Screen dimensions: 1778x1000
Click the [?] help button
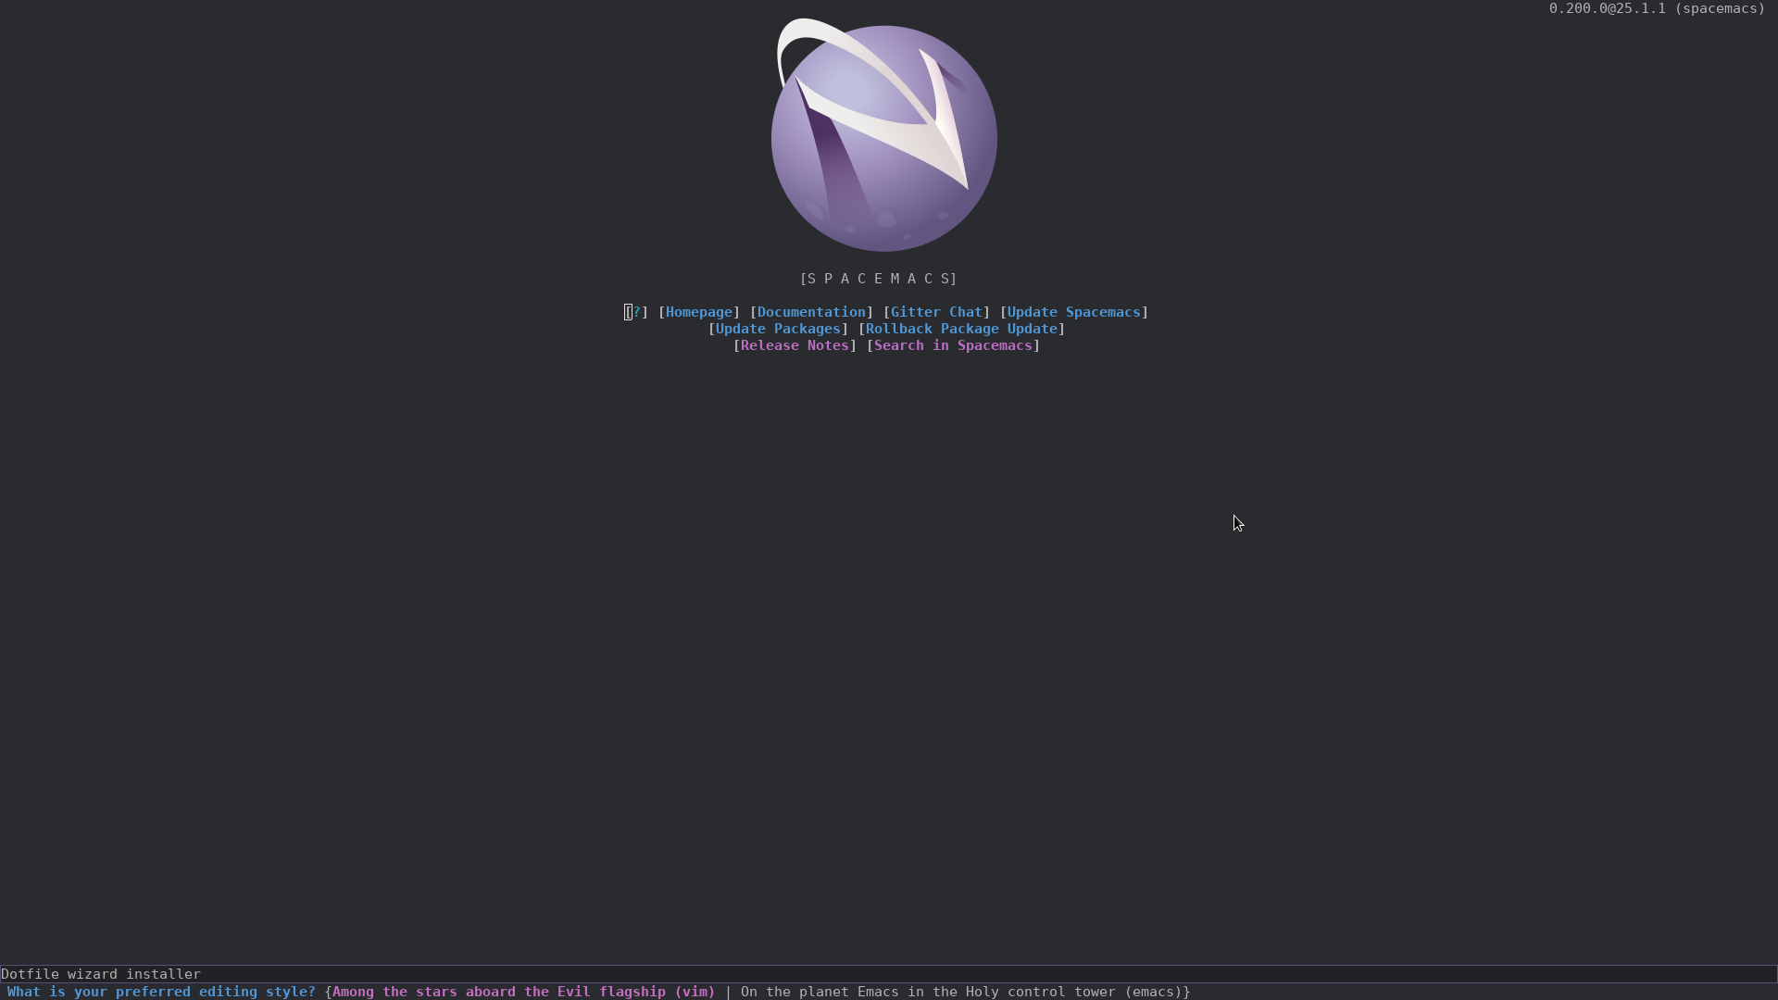[636, 312]
